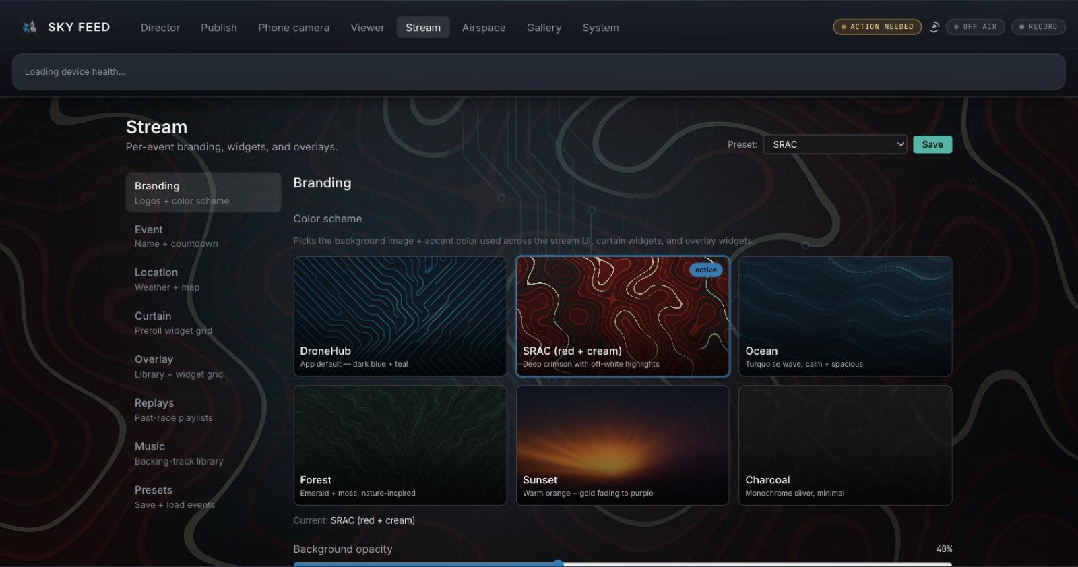Open the Director tab
This screenshot has height=567, width=1078.
(160, 28)
